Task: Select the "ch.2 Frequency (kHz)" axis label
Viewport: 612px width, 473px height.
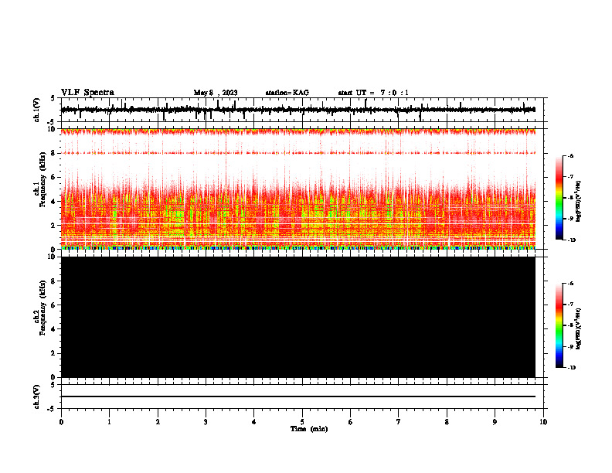Action: click(x=40, y=308)
